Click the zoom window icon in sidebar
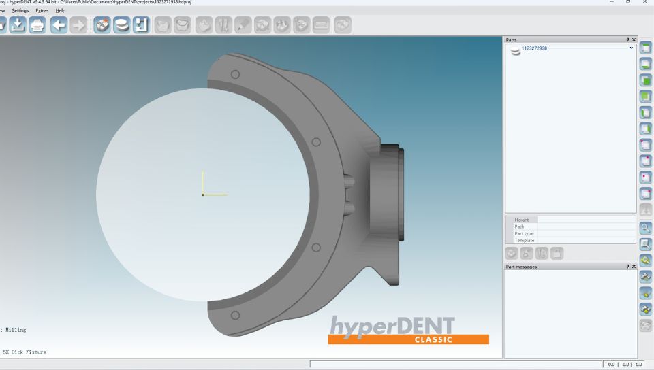654x370 pixels. point(645,244)
